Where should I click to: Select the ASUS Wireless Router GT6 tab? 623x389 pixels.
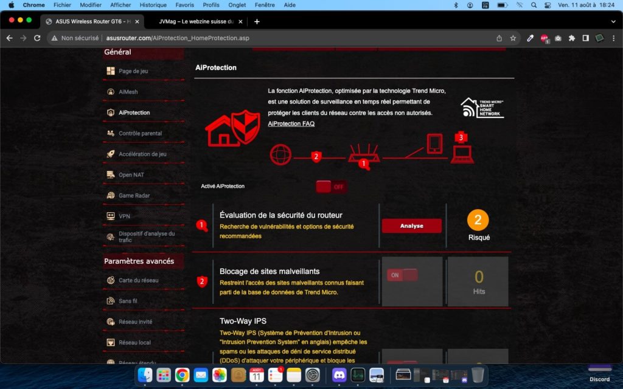[92, 21]
